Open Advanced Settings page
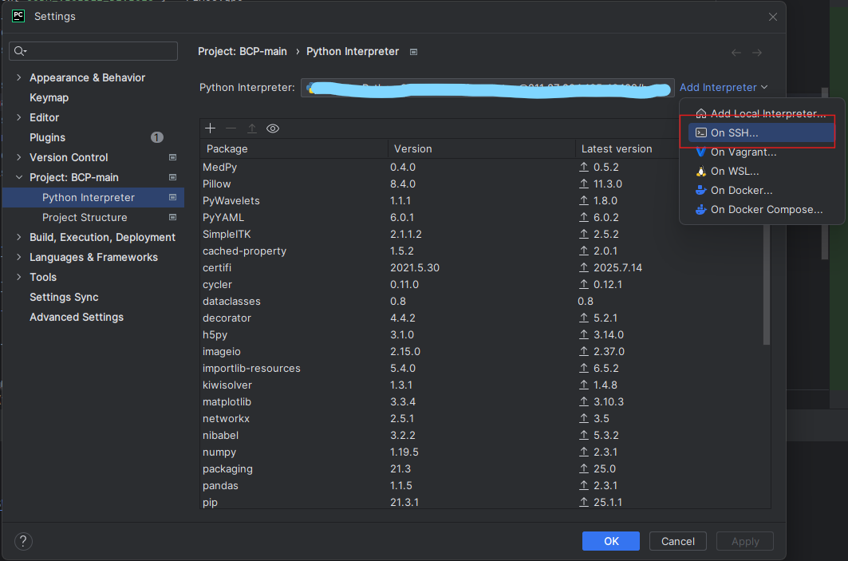 click(77, 317)
